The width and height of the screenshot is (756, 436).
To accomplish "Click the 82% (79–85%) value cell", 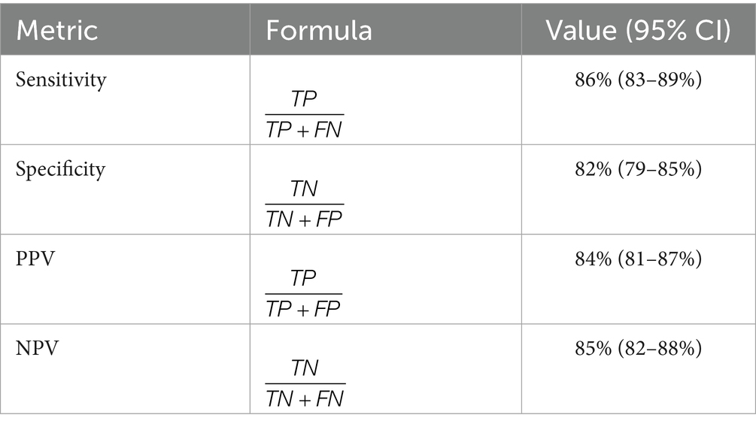I will pos(639,169).
